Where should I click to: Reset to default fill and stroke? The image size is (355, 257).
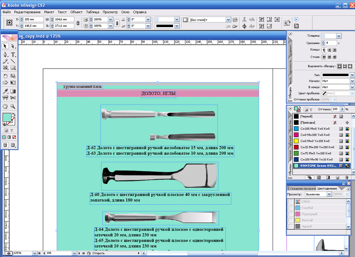(4, 124)
